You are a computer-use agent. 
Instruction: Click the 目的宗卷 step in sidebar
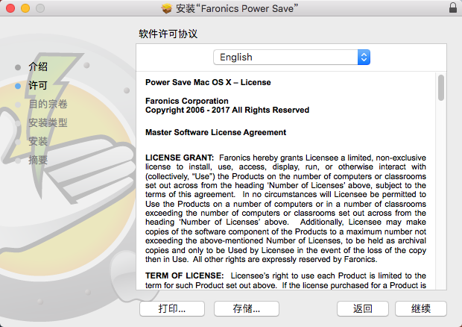pyautogui.click(x=48, y=105)
